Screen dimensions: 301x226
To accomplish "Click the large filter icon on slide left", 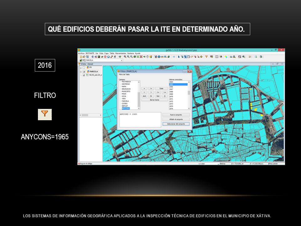I will (45, 115).
